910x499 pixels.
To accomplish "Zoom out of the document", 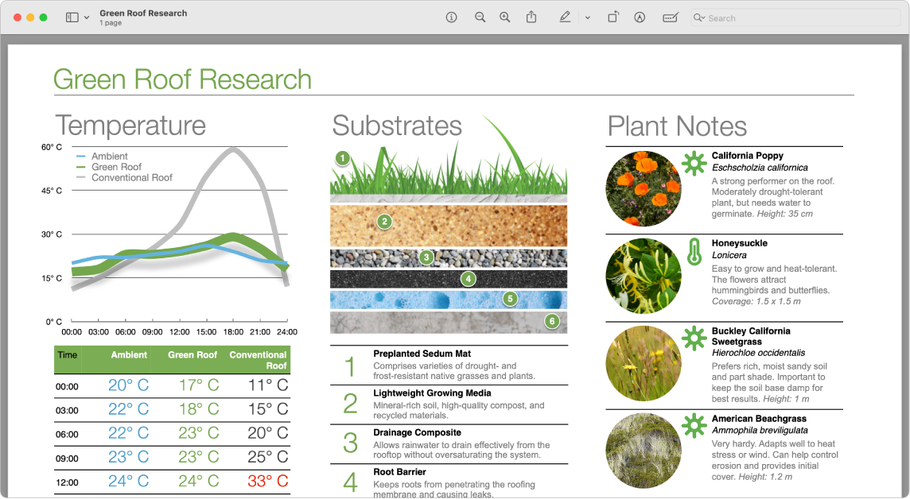I will pyautogui.click(x=480, y=17).
